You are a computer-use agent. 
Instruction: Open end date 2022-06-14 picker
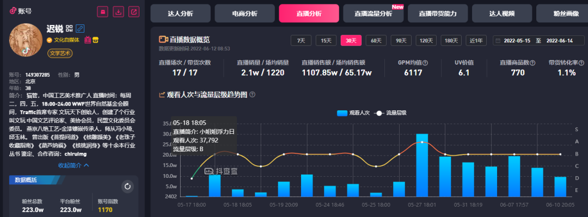[x=560, y=41]
